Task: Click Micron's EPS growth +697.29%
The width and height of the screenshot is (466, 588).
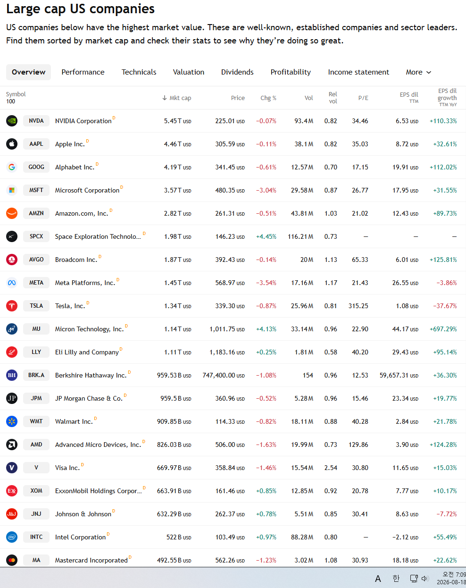Action: coord(443,329)
